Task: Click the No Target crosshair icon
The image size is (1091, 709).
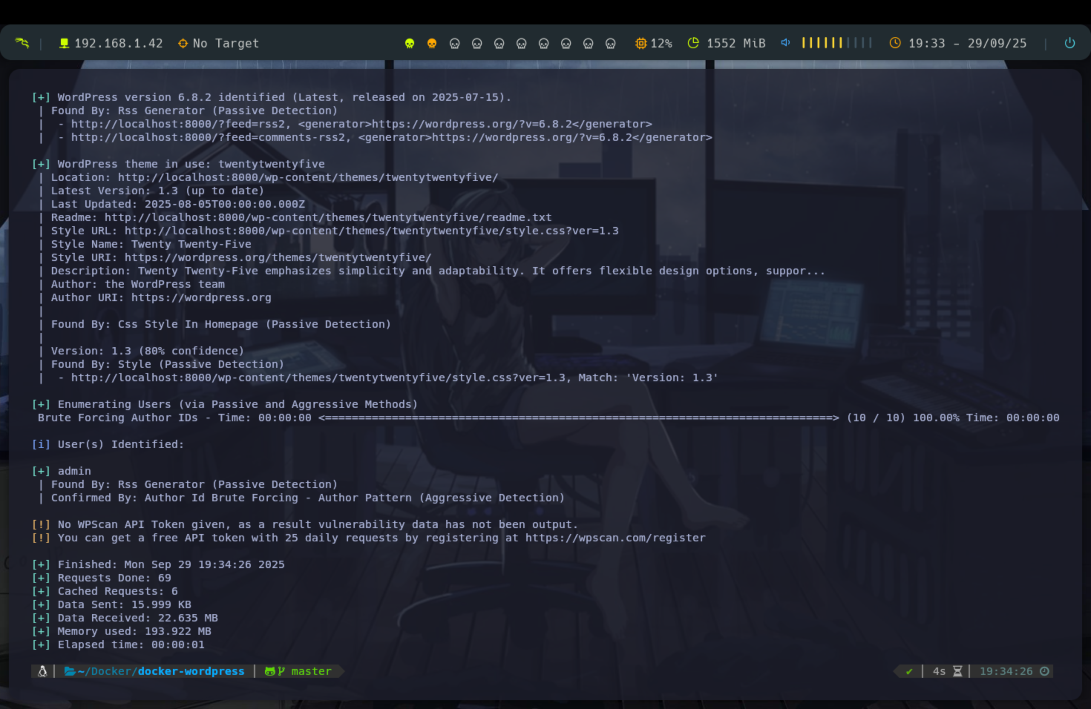Action: 183,43
